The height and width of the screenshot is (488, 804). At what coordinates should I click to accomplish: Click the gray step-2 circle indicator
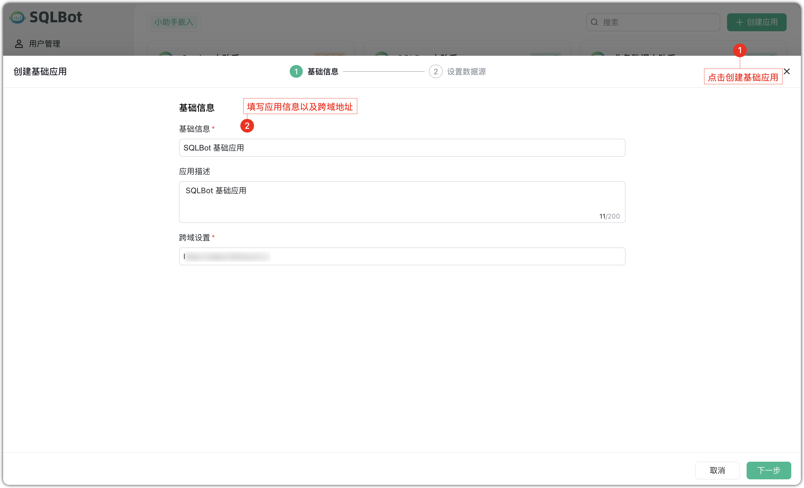(x=435, y=71)
